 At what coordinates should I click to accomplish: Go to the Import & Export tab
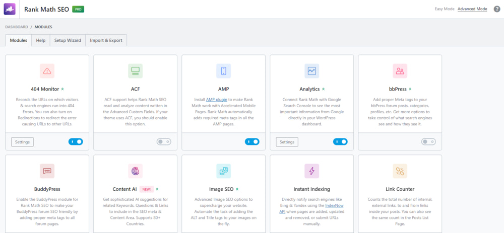[x=106, y=40]
